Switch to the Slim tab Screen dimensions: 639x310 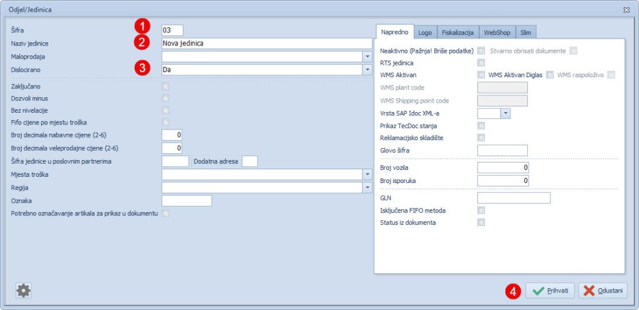pyautogui.click(x=525, y=32)
